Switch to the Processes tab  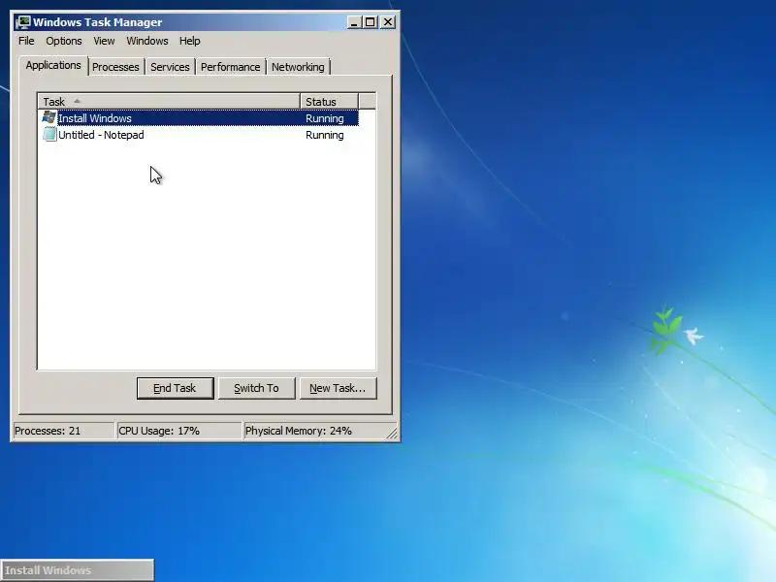pyautogui.click(x=115, y=67)
